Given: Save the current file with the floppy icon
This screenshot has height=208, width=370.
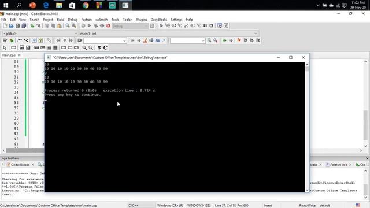Looking at the screenshot, I should click(17, 25).
